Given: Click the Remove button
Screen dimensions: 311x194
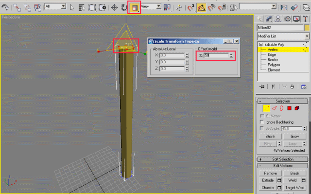Looking at the screenshot, I should (x=270, y=174).
